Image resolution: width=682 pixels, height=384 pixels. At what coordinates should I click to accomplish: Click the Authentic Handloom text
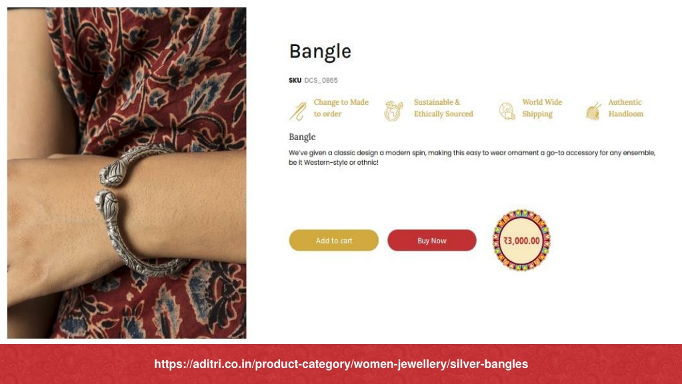coord(625,108)
